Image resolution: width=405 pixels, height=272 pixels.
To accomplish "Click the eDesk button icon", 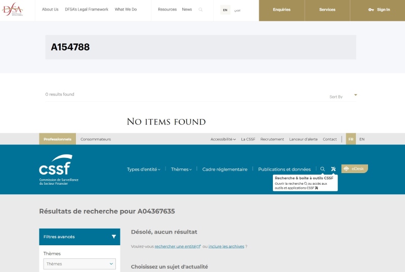I will coord(347,169).
